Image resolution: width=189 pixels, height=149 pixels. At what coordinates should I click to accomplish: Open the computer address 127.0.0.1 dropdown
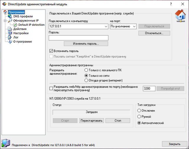pyautogui.click(x=106, y=26)
